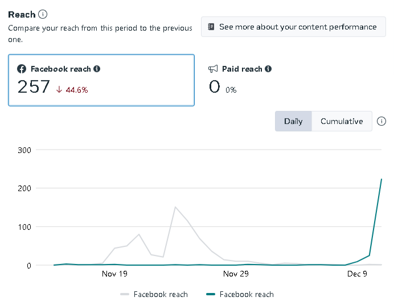Click the 0% Paid reach change value
The height and width of the screenshot is (301, 394).
[231, 90]
